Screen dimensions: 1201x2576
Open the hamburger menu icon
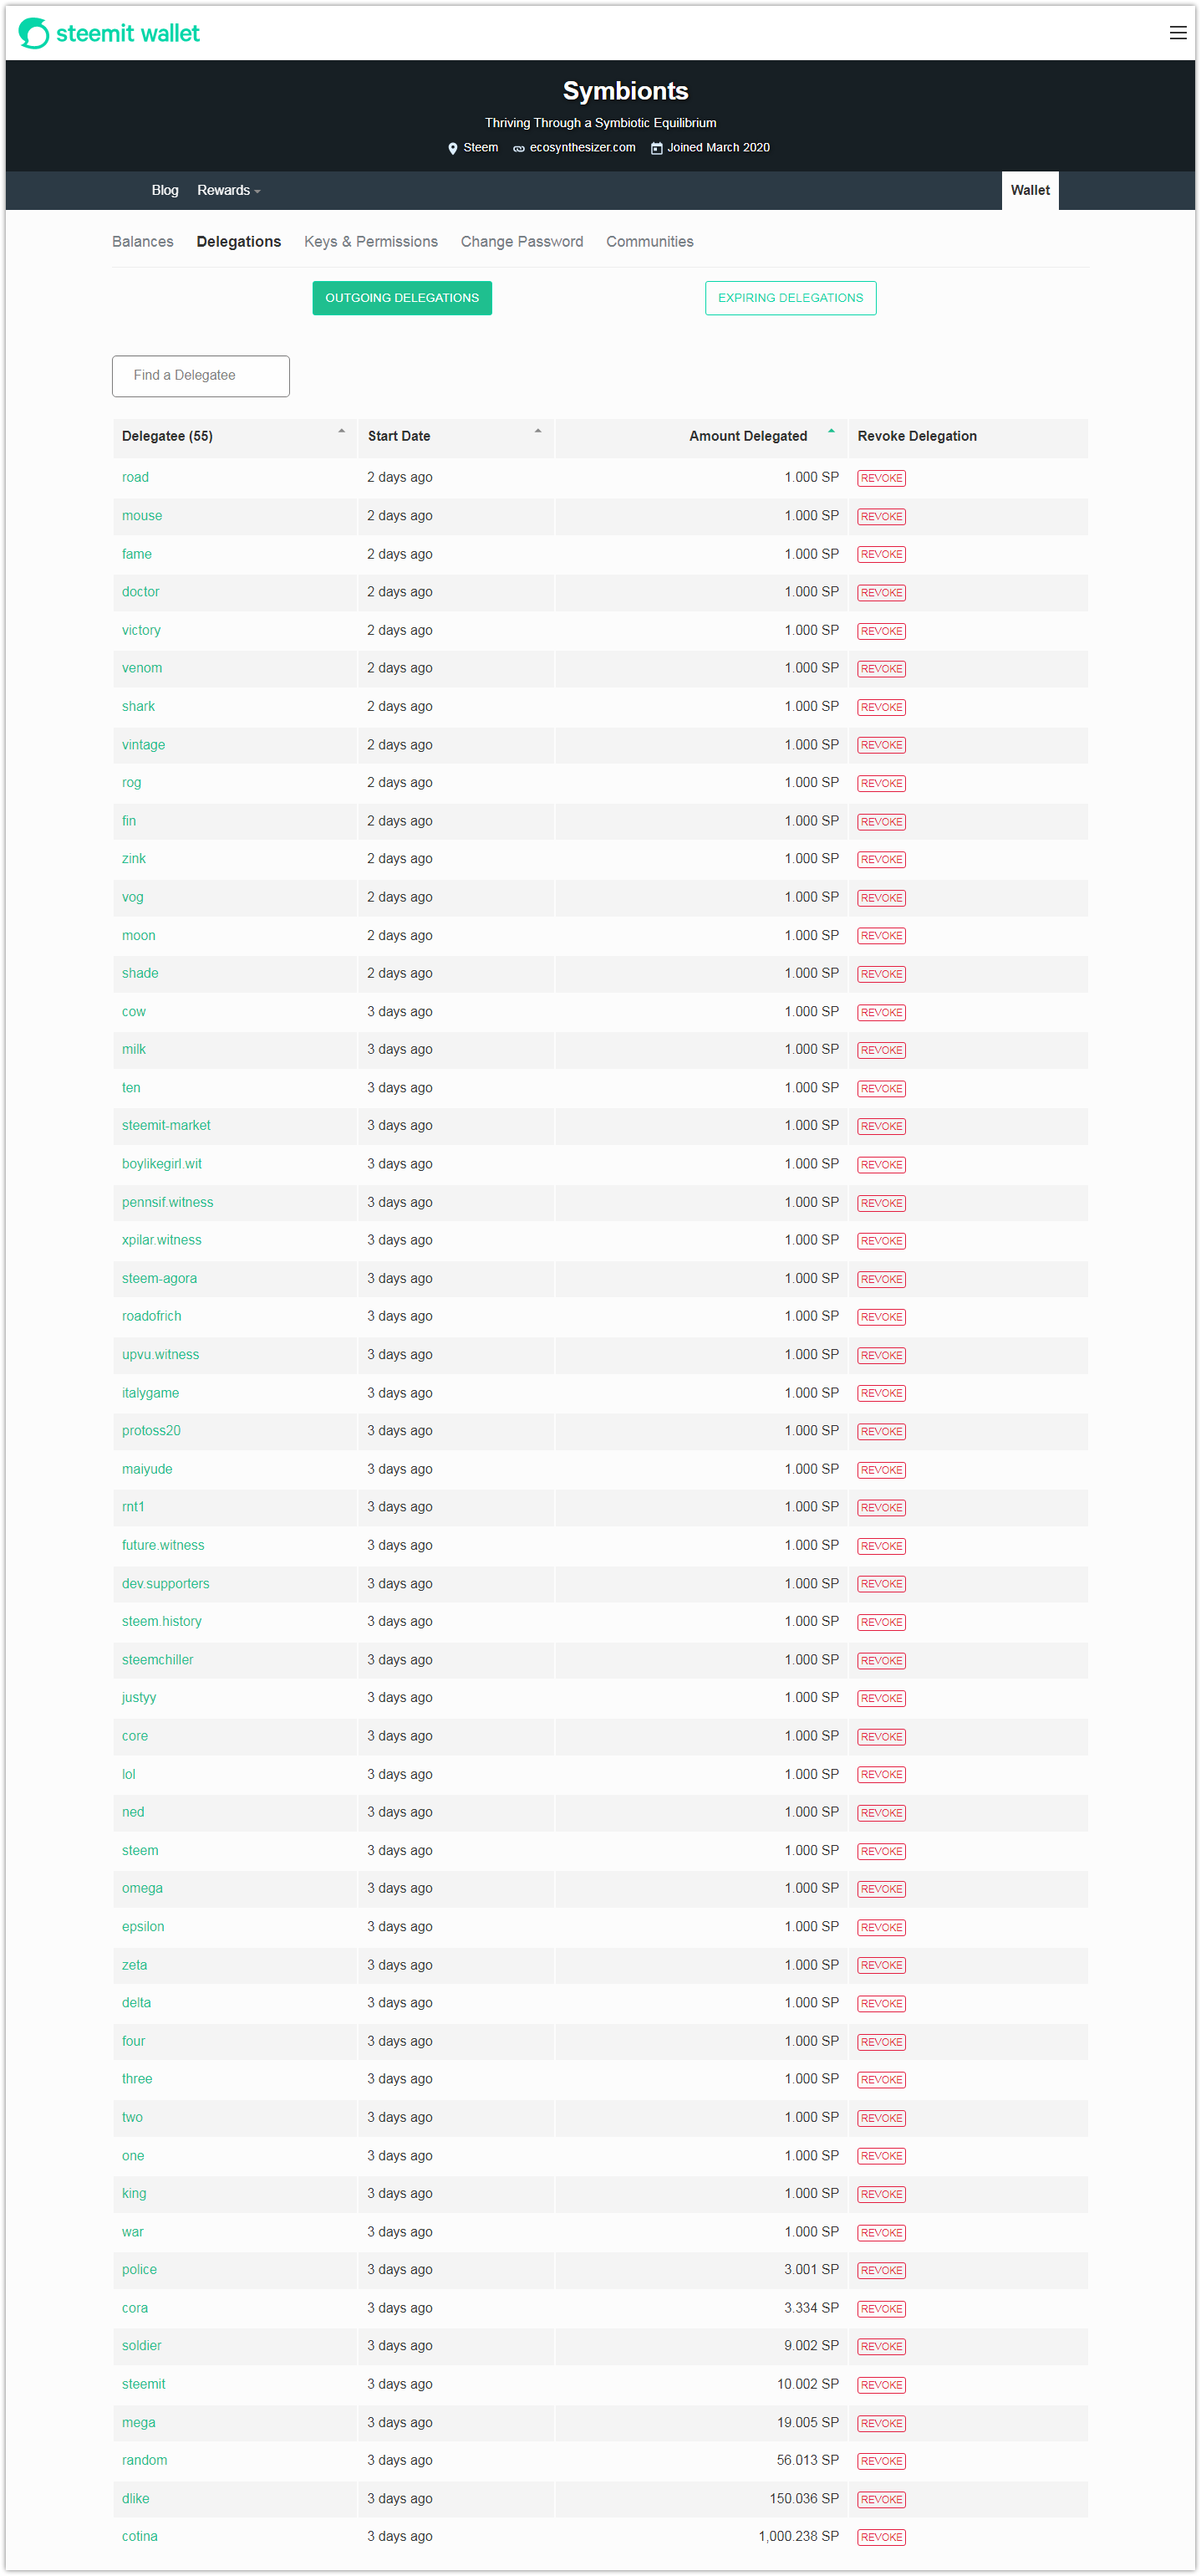[1177, 33]
